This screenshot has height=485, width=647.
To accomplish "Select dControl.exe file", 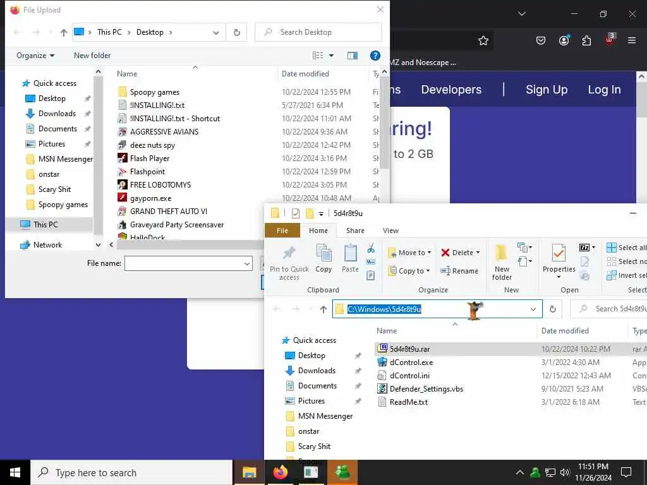I will tap(411, 362).
